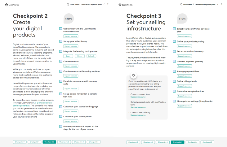
Task: Open Support resource under 'Customize your course landing page'
Action: 71,111
